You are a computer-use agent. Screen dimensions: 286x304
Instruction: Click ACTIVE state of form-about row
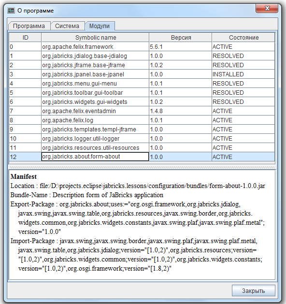pyautogui.click(x=243, y=157)
